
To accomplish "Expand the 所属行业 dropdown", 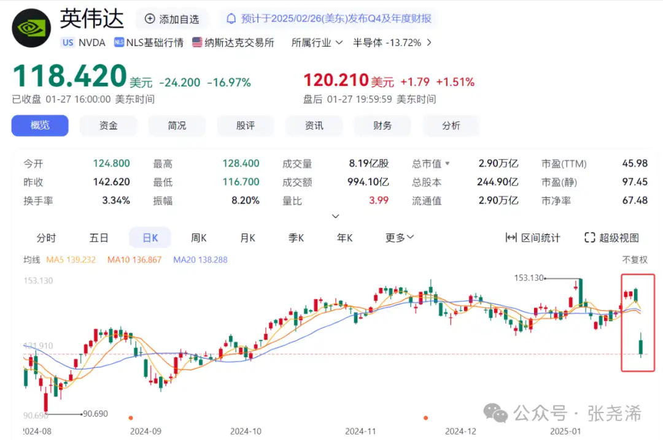I will click(317, 43).
